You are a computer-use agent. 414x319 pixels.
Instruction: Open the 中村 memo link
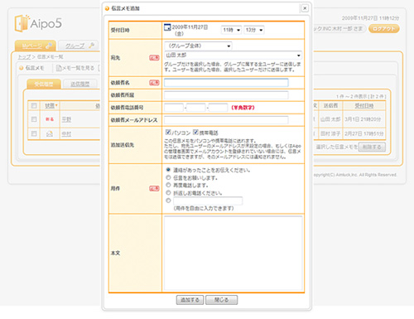[x=66, y=134]
